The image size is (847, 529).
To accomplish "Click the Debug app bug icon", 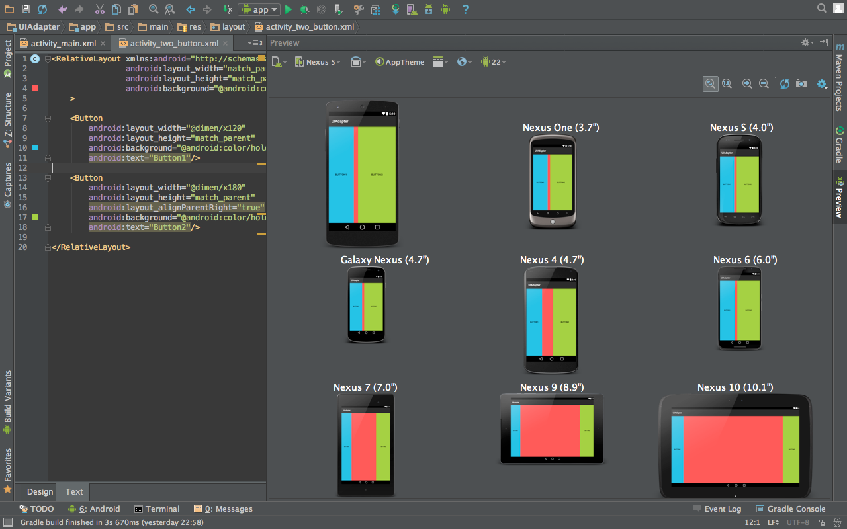I will [304, 9].
